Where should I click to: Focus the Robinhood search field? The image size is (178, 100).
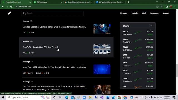point(53,13)
